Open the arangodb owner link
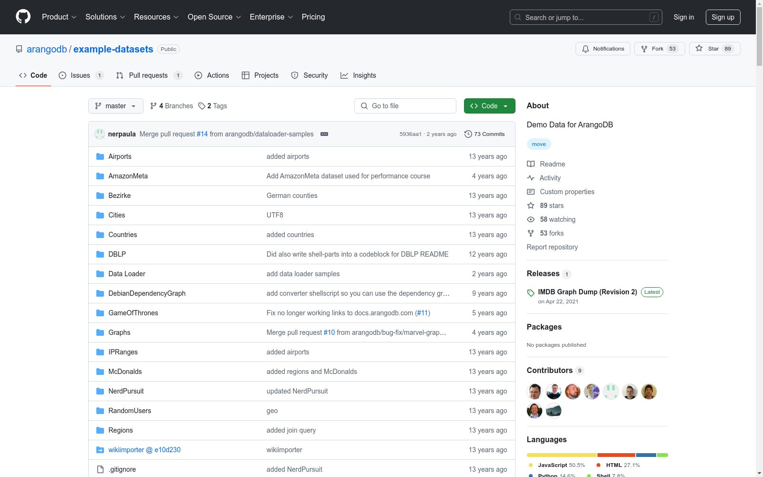 click(x=47, y=49)
